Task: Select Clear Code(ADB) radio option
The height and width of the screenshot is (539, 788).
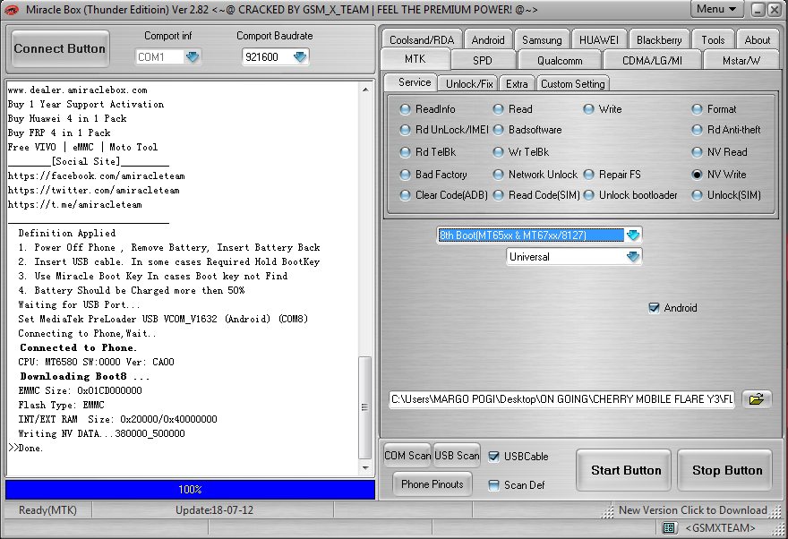Action: [405, 195]
